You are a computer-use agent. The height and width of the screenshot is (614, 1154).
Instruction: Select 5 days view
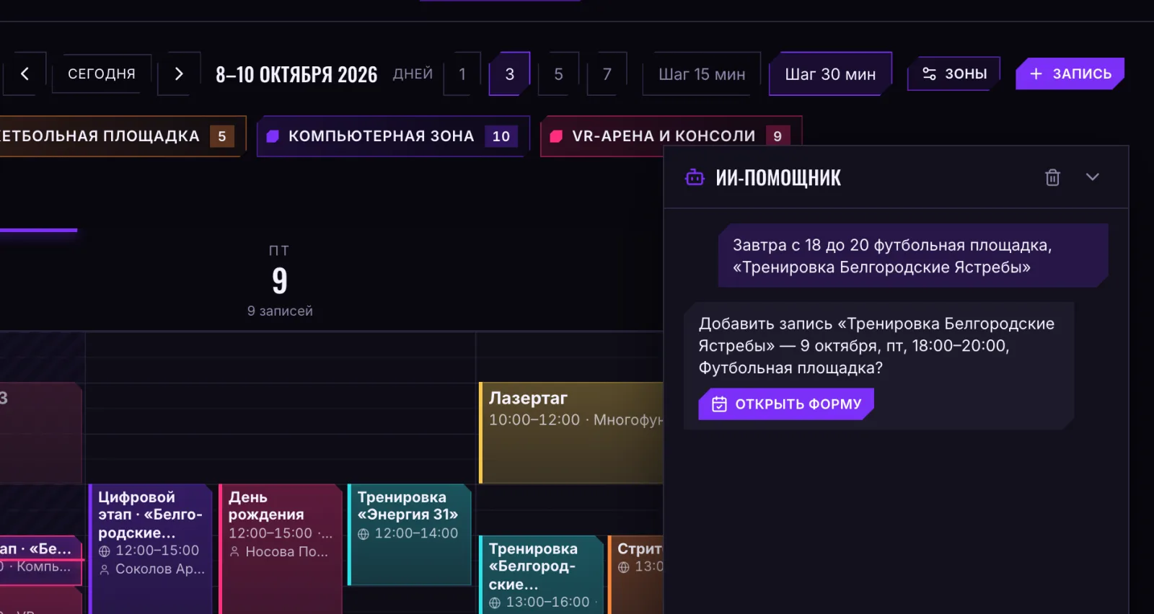(x=558, y=74)
